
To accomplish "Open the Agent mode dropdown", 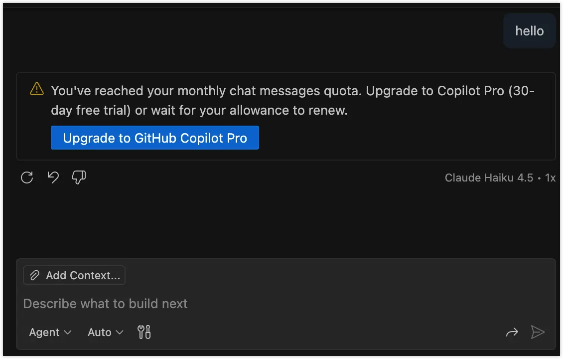I will point(50,332).
